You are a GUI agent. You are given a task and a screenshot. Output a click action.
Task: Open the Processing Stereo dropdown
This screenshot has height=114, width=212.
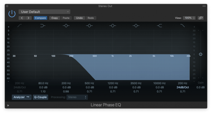[x=77, y=97]
